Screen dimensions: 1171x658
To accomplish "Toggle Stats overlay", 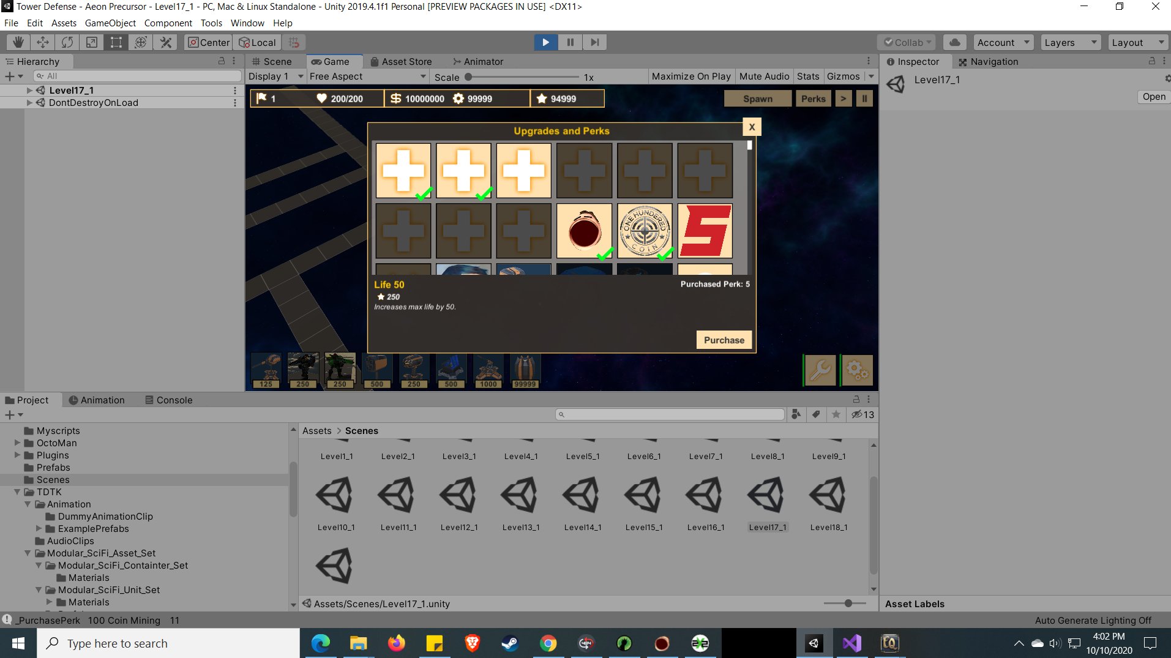I will [808, 77].
